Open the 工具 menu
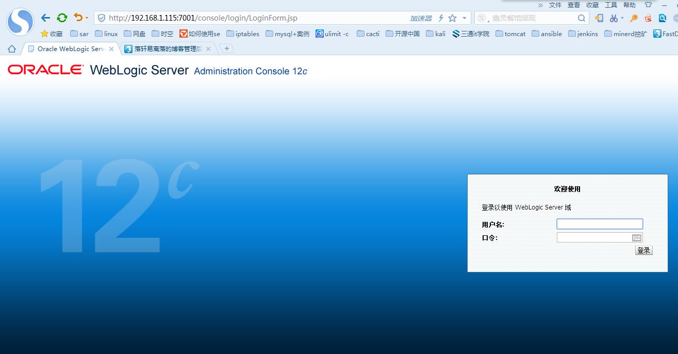This screenshot has height=354, width=678. click(x=611, y=5)
